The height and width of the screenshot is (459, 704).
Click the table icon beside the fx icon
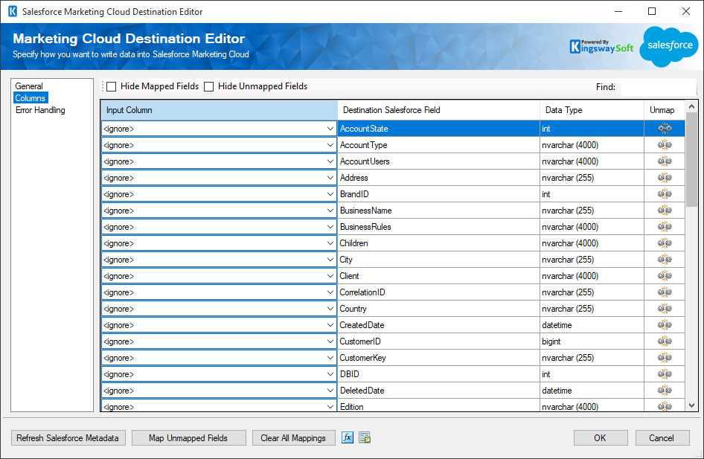tap(365, 437)
